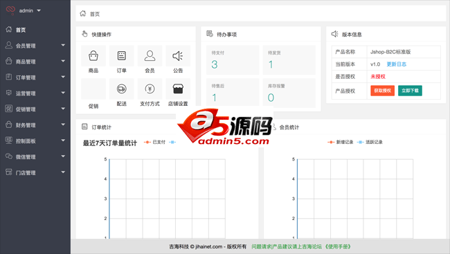450x254 pixels.
Task: Expand the 控制面板 menu arrow
Action: pyautogui.click(x=63, y=140)
